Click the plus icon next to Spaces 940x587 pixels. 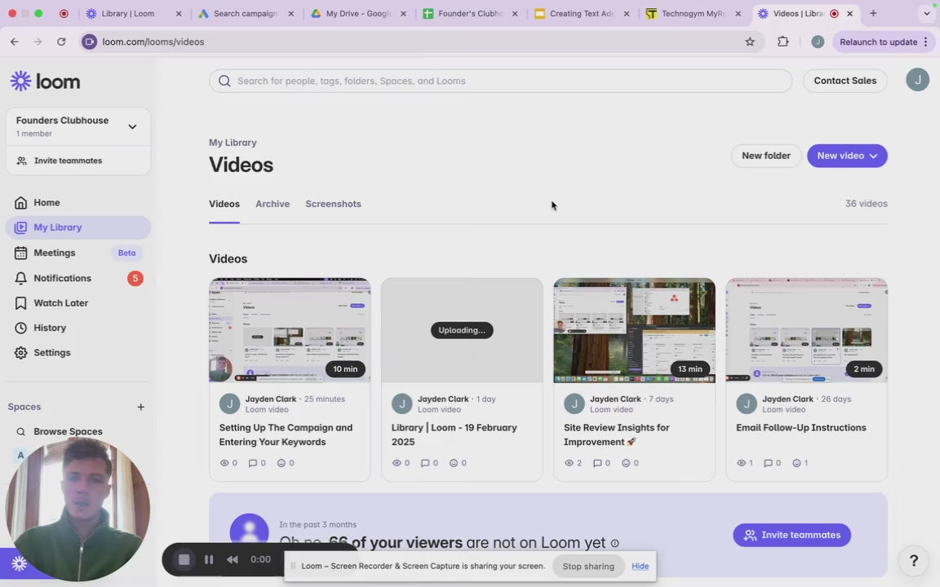tap(140, 407)
